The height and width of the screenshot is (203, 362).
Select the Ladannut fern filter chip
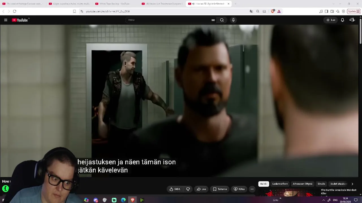point(280,184)
